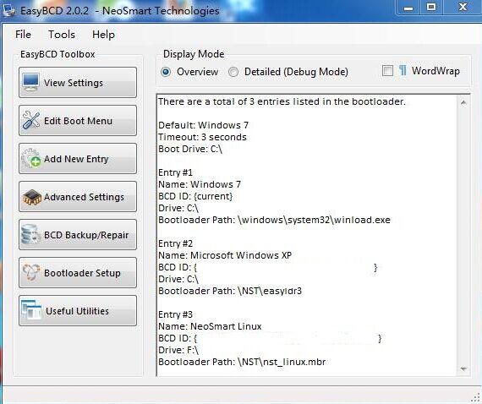
Task: Click the 'Name: Windows 7' line
Action: [x=200, y=184]
